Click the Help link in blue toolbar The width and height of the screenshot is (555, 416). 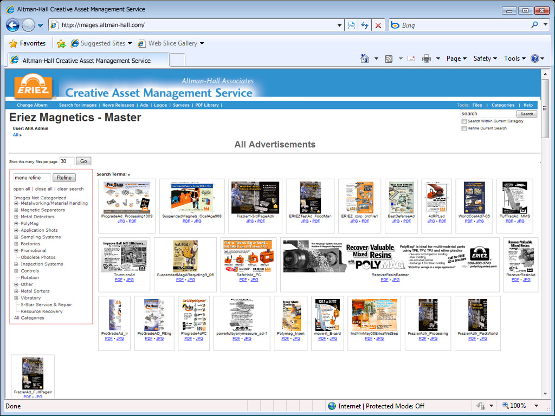click(x=528, y=105)
